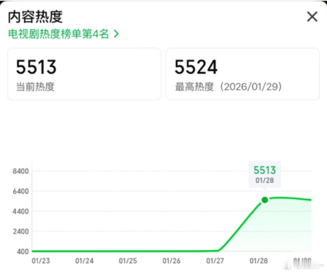The height and width of the screenshot is (273, 327).
Task: Select the 5513 当前热度 stat card
Action: click(x=84, y=74)
